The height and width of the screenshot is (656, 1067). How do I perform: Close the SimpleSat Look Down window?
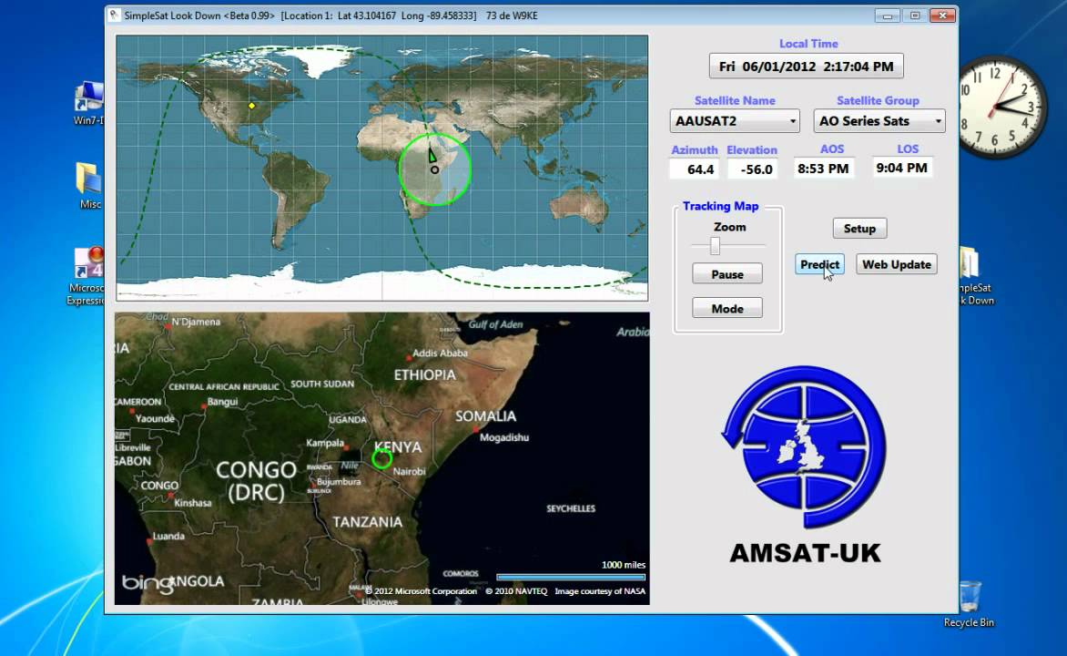[942, 15]
